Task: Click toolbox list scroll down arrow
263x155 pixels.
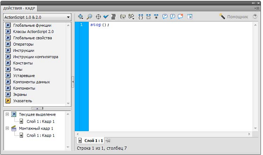Action: coord(68,103)
